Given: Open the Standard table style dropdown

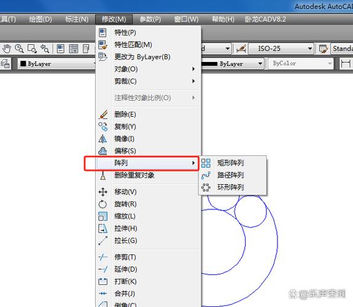Looking at the screenshot, I should click(342, 49).
